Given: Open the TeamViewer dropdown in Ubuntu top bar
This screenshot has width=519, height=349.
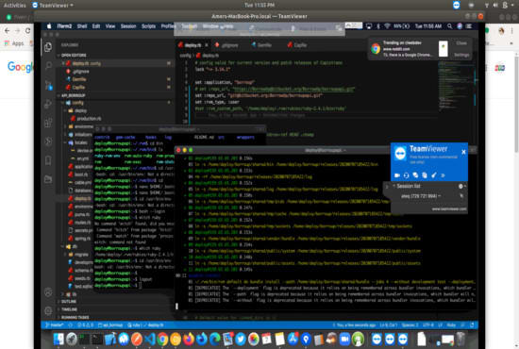Looking at the screenshot, I should 53,6.
